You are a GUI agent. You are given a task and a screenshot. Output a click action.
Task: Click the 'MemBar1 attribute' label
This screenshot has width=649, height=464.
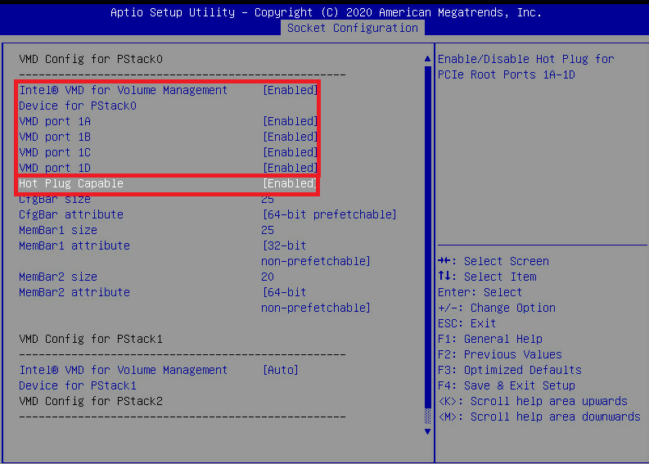point(74,246)
